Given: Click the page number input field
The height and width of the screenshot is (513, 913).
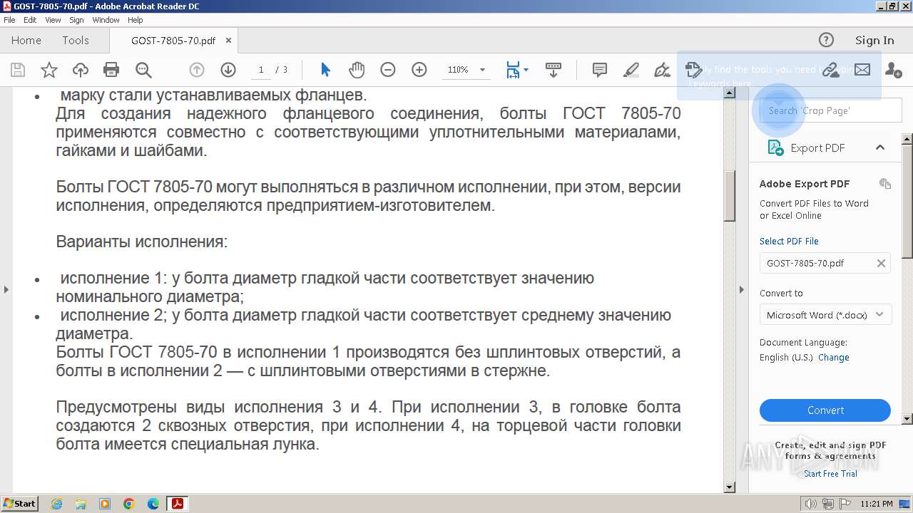Looking at the screenshot, I should pyautogui.click(x=261, y=70).
